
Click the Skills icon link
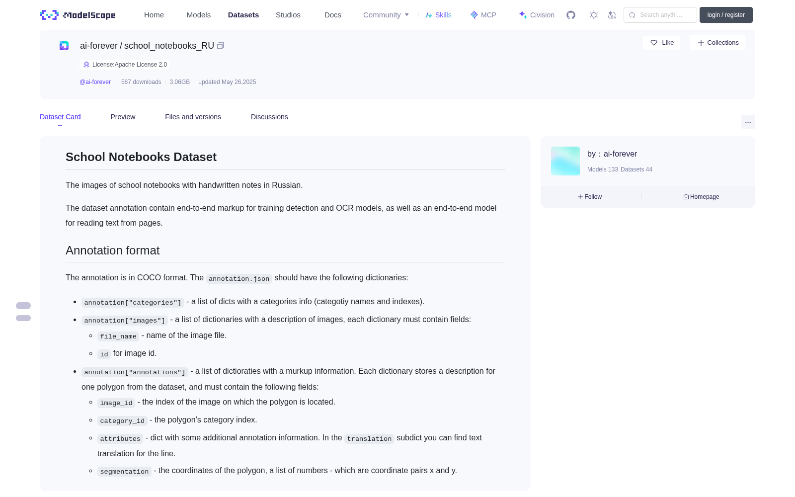coord(438,15)
